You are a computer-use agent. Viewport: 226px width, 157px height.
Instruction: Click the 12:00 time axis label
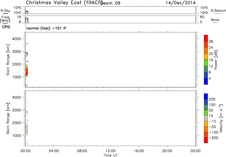[x=110, y=151]
